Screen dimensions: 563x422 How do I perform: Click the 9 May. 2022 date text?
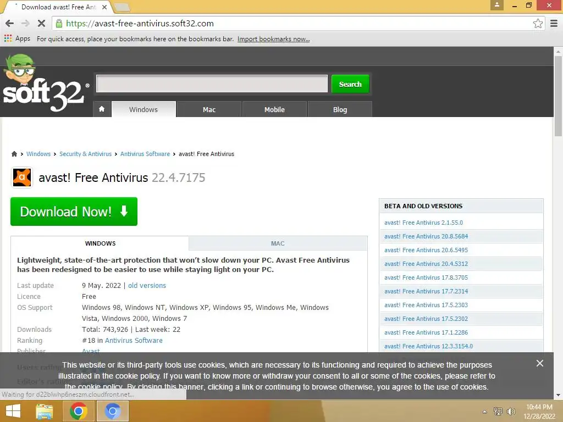(101, 286)
